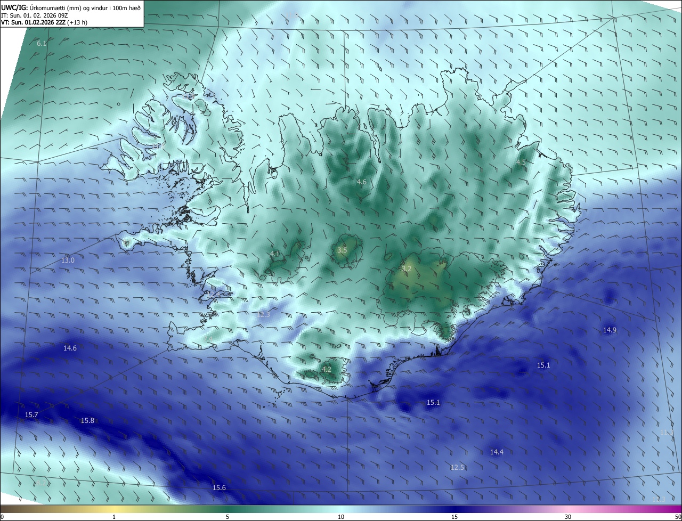The width and height of the screenshot is (682, 521).
Task: Click the 14.9 value label
Action: pos(610,330)
